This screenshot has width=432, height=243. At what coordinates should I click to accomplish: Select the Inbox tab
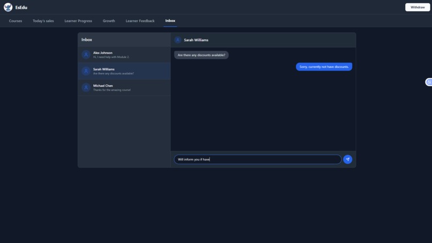170,21
